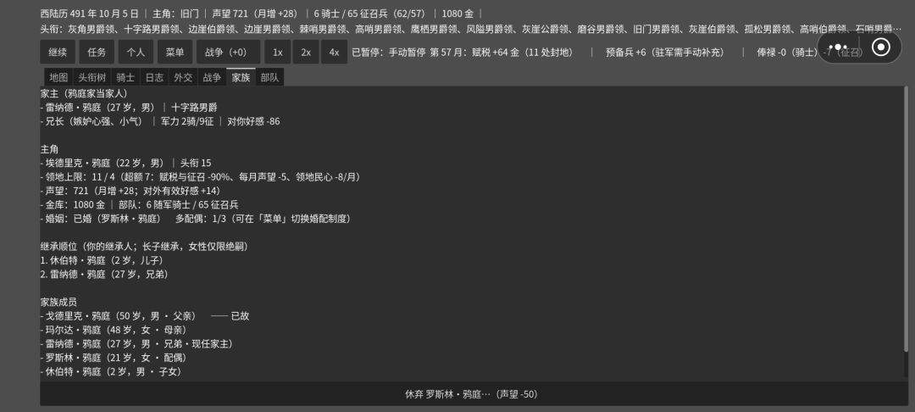915x412 pixels.
Task: Open the 个人 button
Action: (136, 52)
